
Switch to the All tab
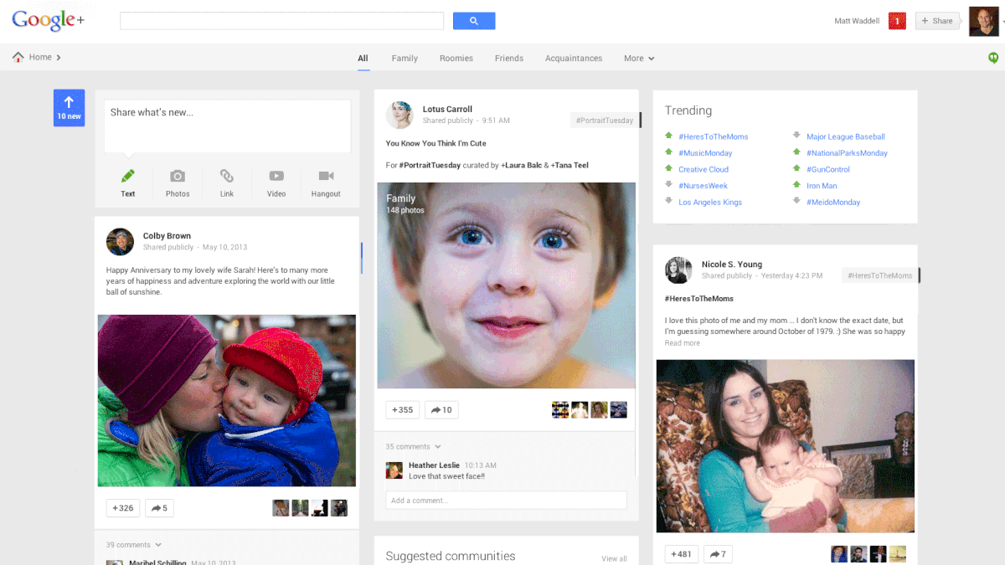point(363,59)
